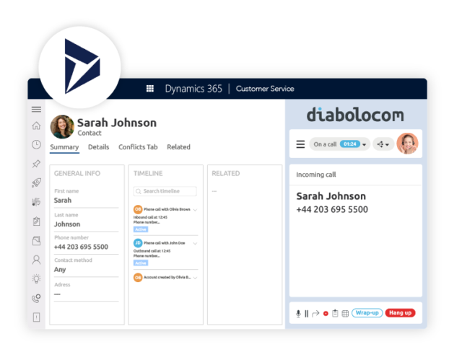Hang up the current call
This screenshot has width=462, height=347.
(400, 313)
